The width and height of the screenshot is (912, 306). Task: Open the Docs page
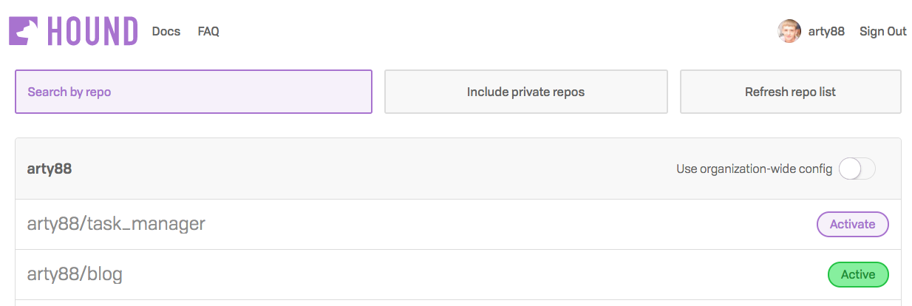[x=166, y=31]
